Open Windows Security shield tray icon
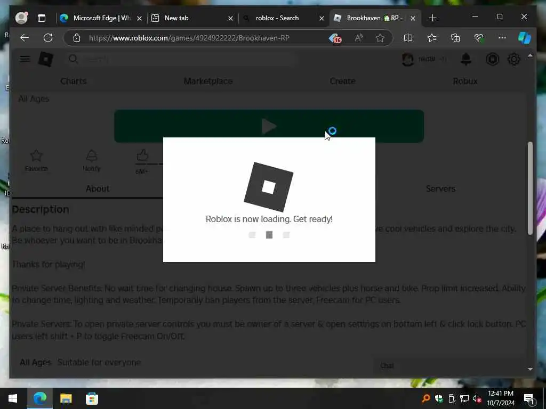 (439, 398)
